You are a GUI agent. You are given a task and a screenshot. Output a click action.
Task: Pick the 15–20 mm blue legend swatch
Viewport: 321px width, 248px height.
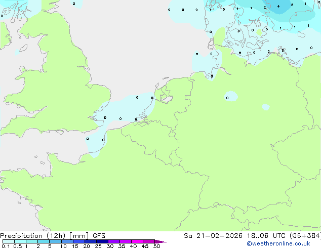79,241
